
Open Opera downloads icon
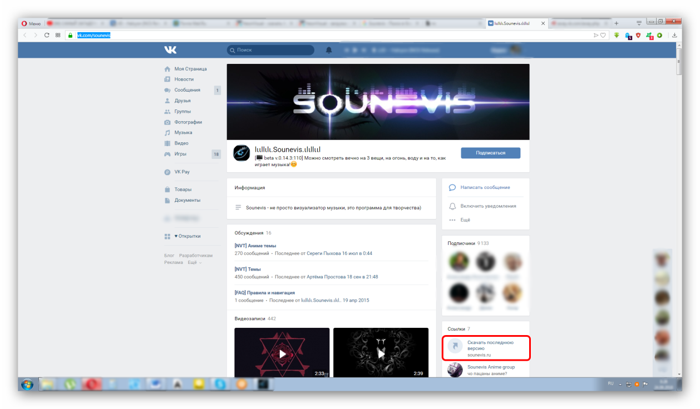pyautogui.click(x=675, y=35)
